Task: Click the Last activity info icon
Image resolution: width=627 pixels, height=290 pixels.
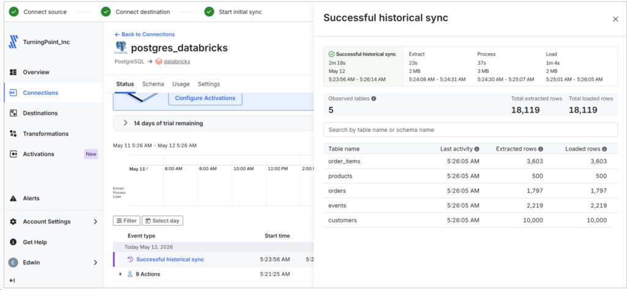Action: click(476, 149)
